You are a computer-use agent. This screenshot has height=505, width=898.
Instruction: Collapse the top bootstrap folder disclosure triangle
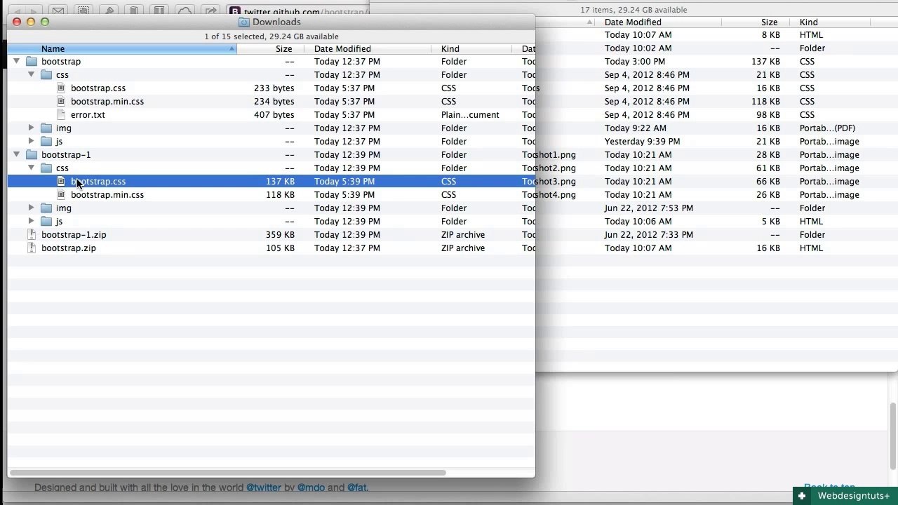pos(16,61)
